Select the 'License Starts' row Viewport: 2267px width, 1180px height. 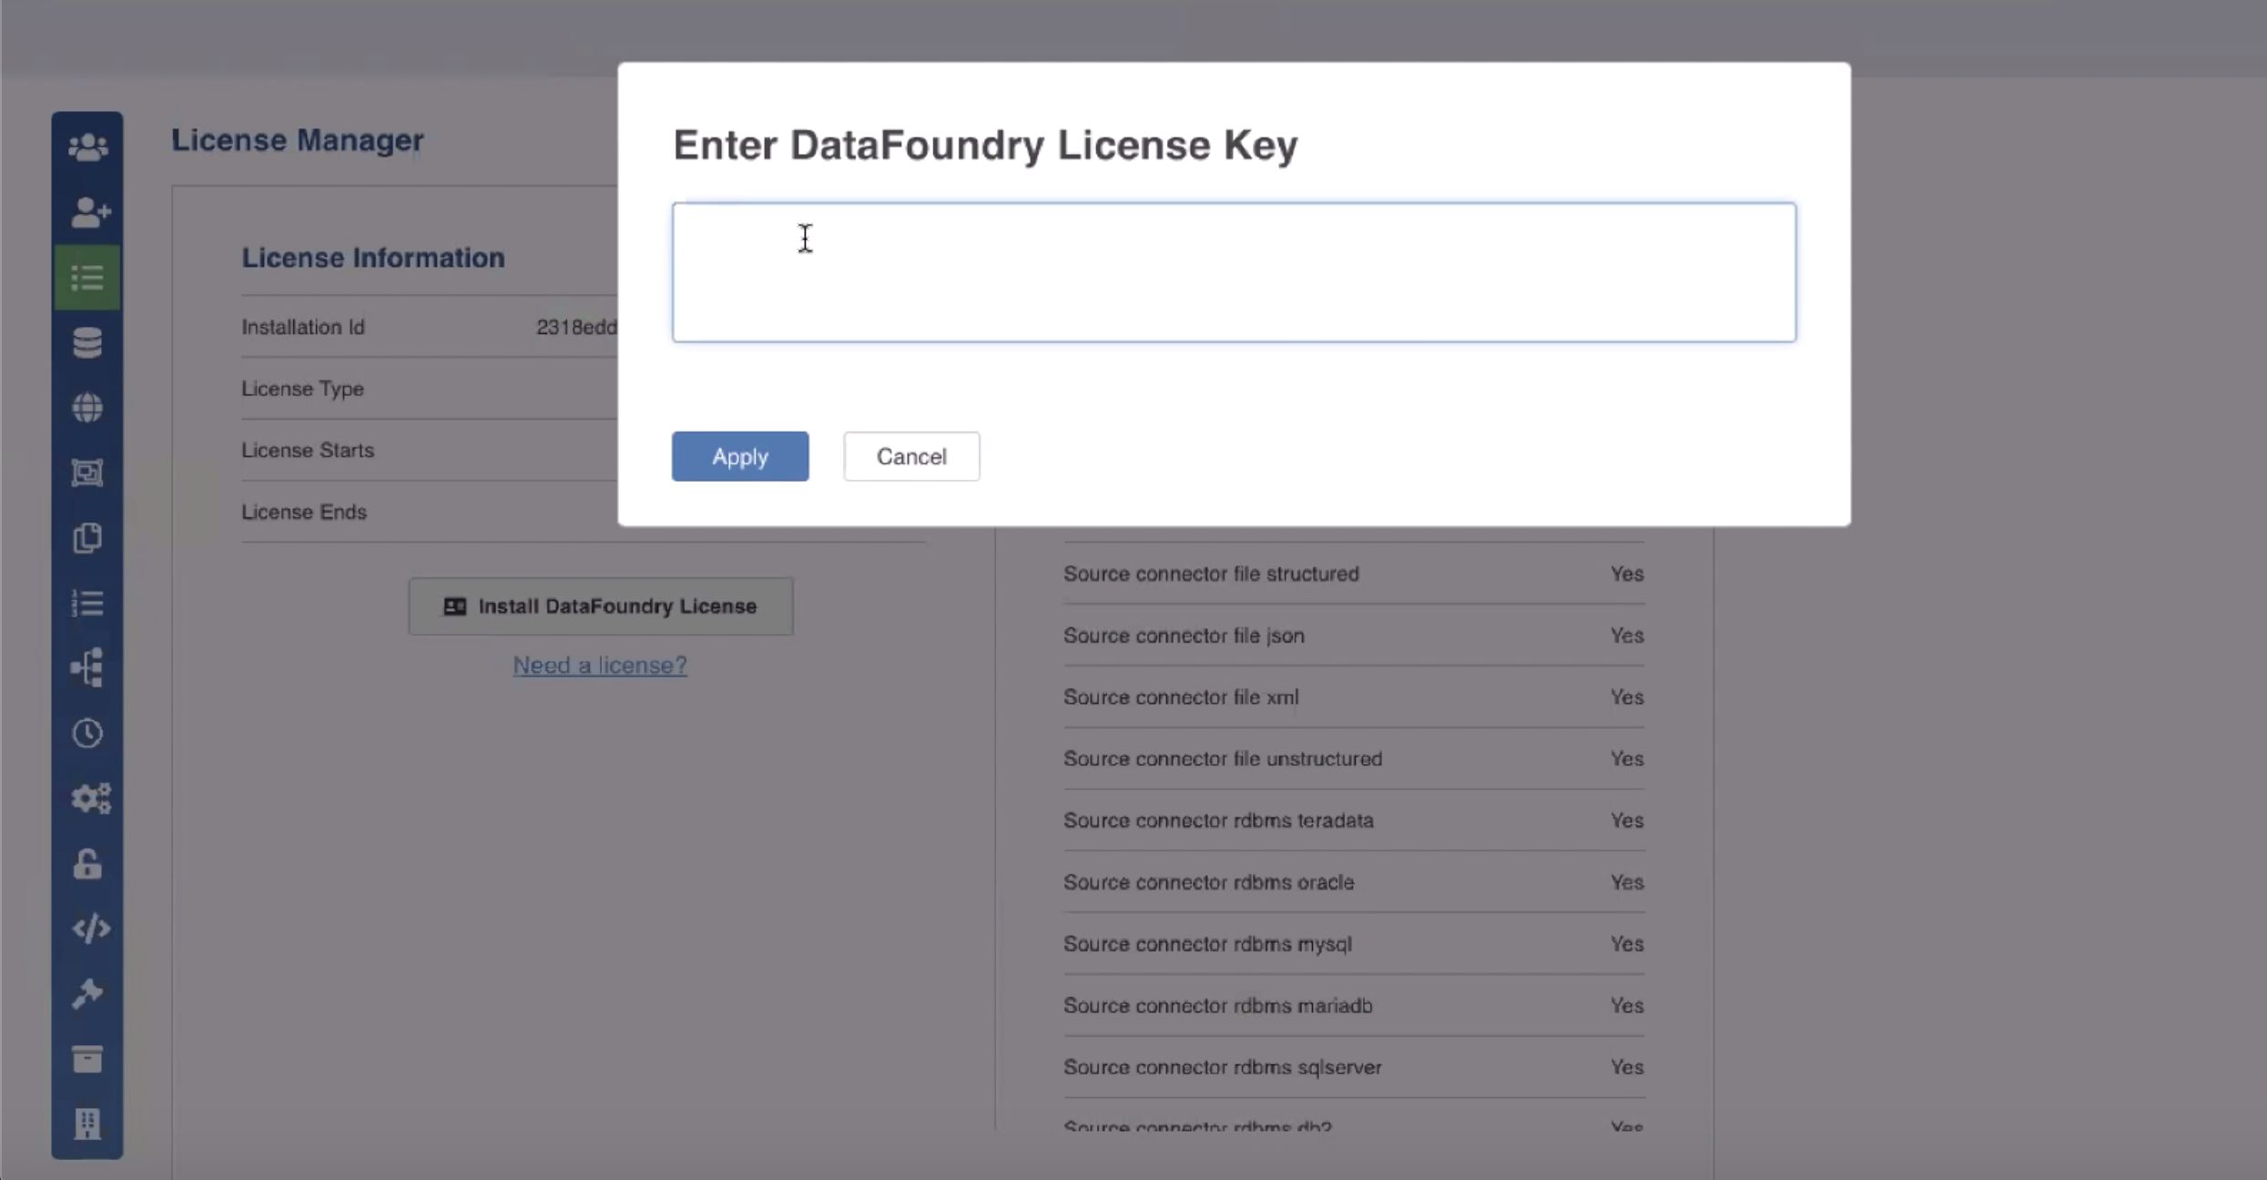point(429,451)
